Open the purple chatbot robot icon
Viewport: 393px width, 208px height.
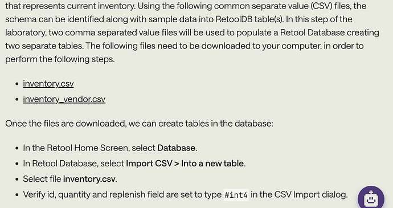[371, 198]
